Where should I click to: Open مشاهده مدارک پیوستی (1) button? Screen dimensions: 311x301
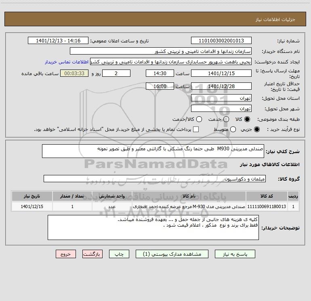(172, 254)
